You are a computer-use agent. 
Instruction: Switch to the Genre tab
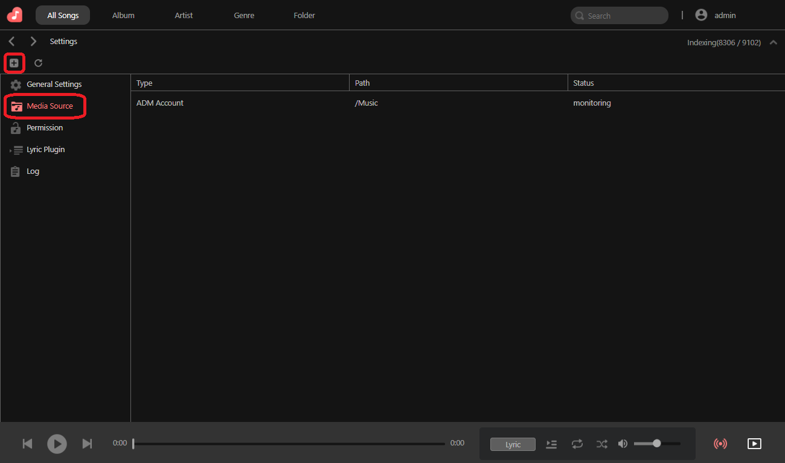(x=244, y=16)
